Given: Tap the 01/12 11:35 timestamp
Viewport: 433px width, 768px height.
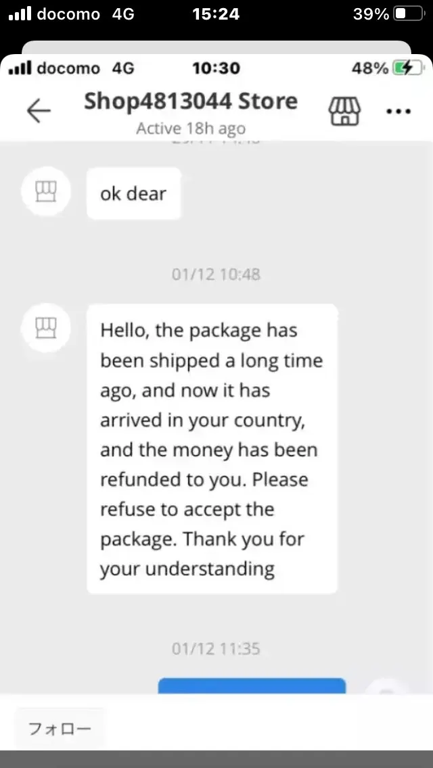Looking at the screenshot, I should 216,649.
